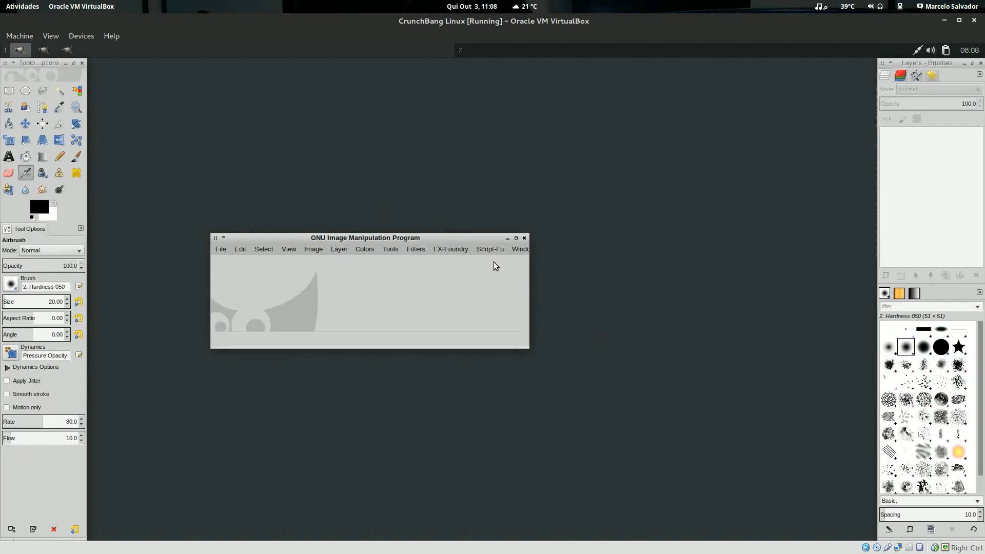Select the Dodge/Burn tool
The width and height of the screenshot is (985, 554).
(60, 189)
